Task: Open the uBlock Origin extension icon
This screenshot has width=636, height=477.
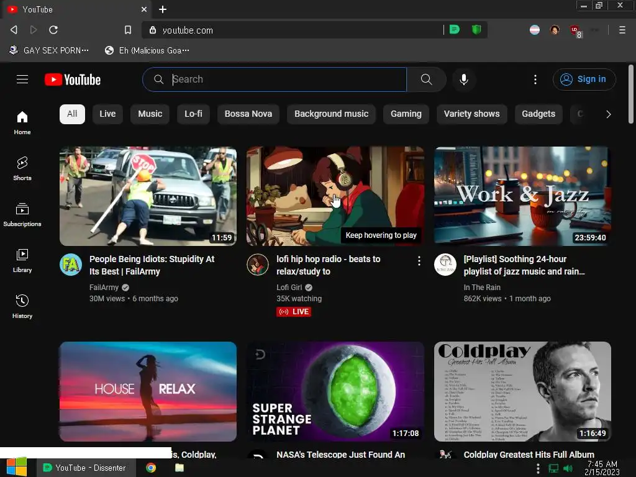Action: click(575, 30)
